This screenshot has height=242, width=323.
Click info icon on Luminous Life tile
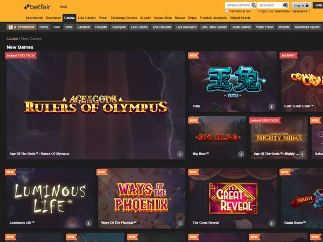click(x=88, y=223)
